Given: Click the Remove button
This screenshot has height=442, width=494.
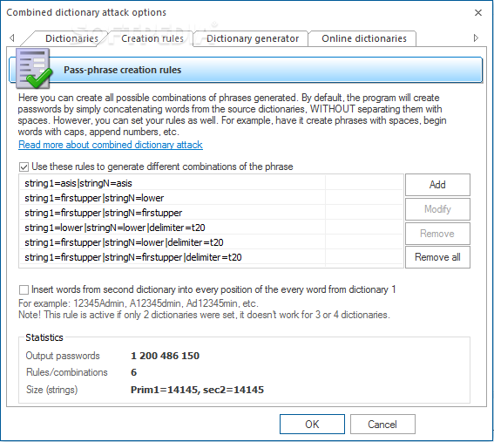Looking at the screenshot, I should [437, 234].
